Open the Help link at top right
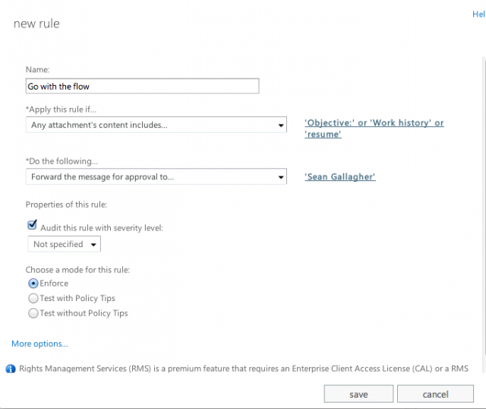Screen dimensions: 486x409 pyautogui.click(x=478, y=14)
